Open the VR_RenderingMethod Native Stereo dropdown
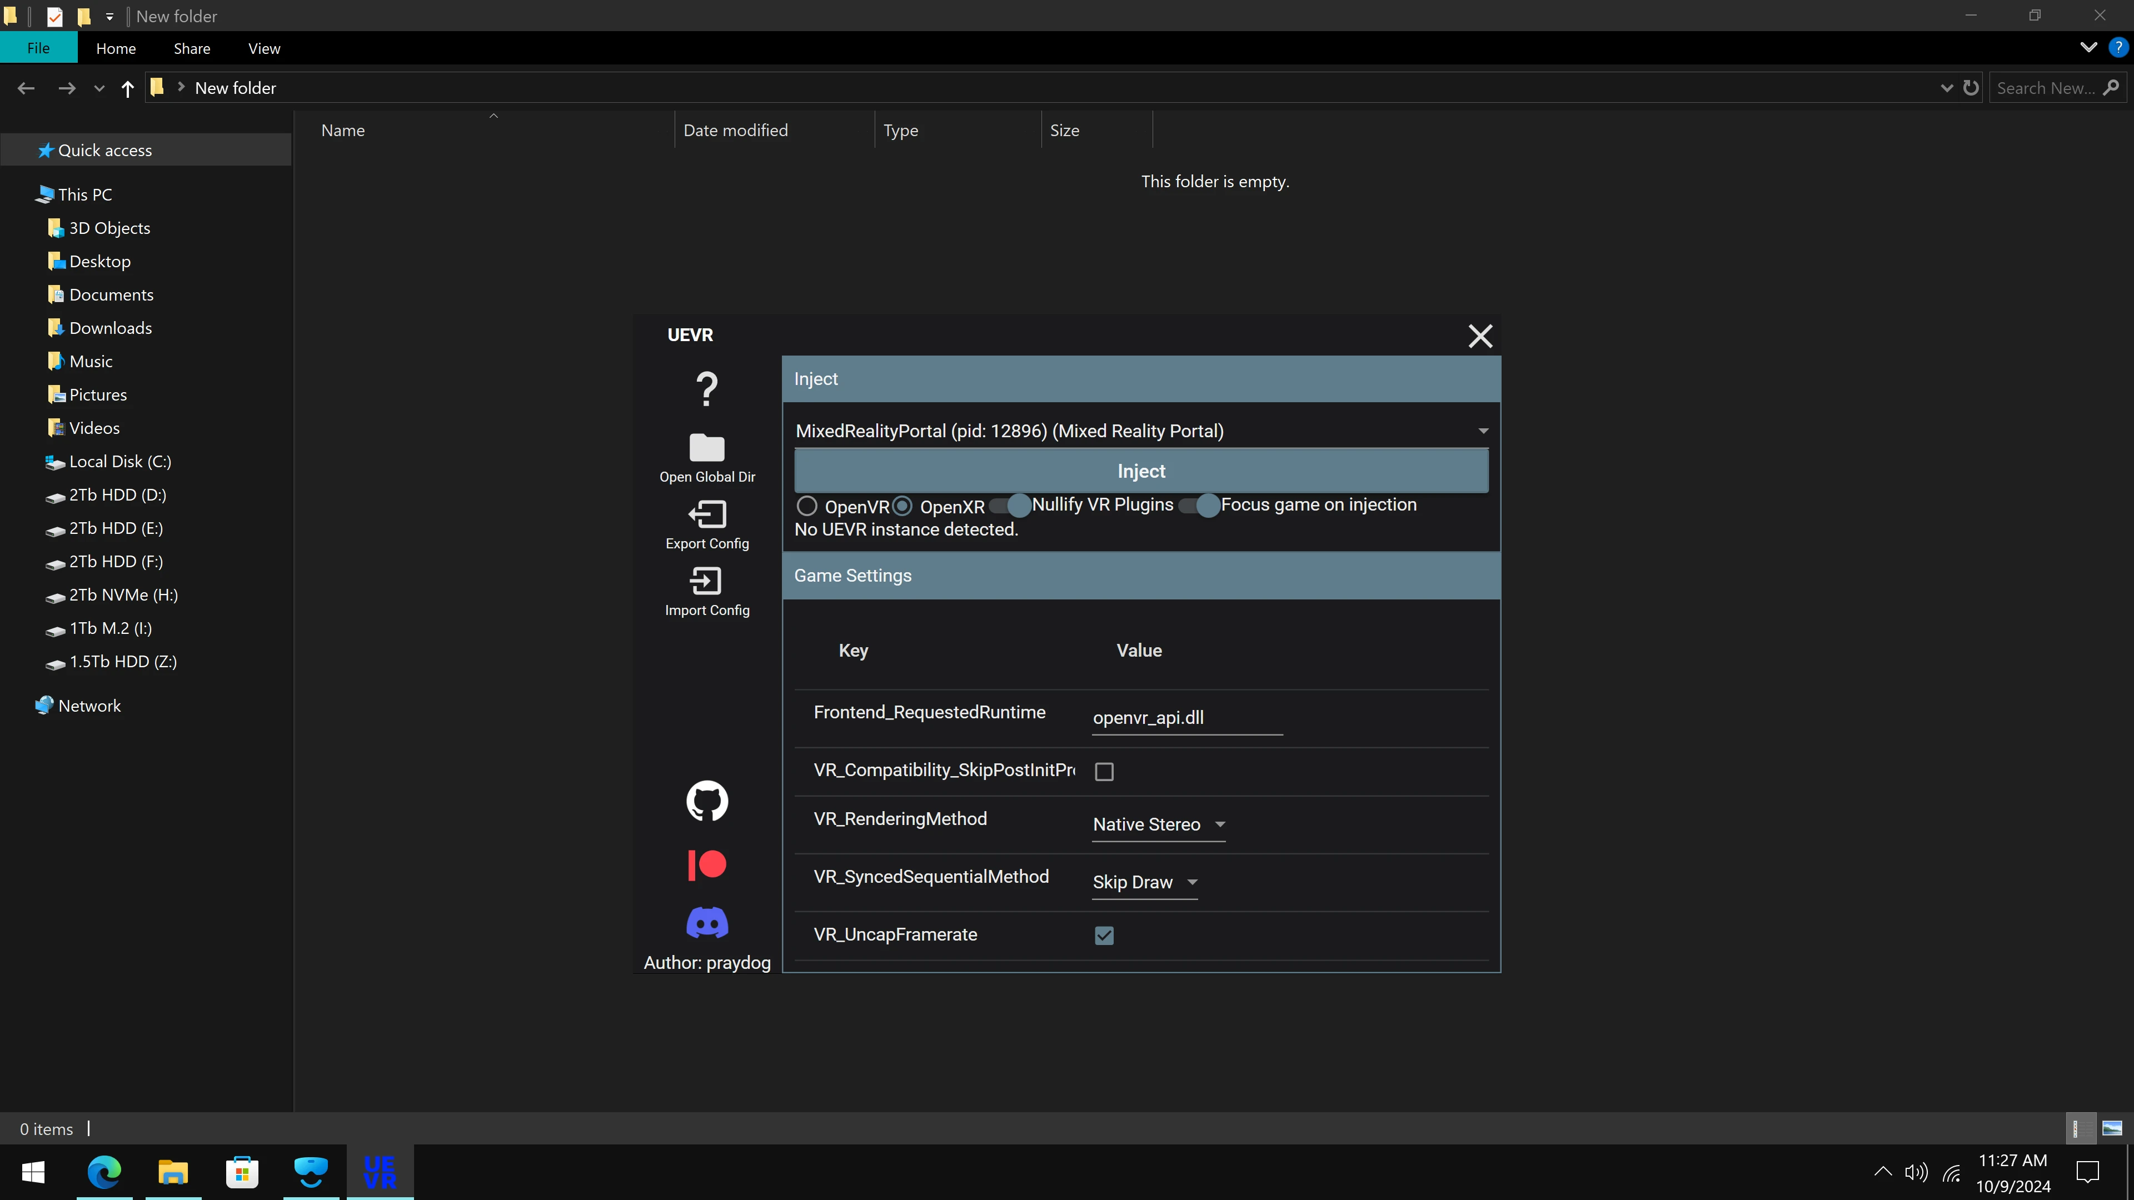Image resolution: width=2134 pixels, height=1200 pixels. 1158,825
